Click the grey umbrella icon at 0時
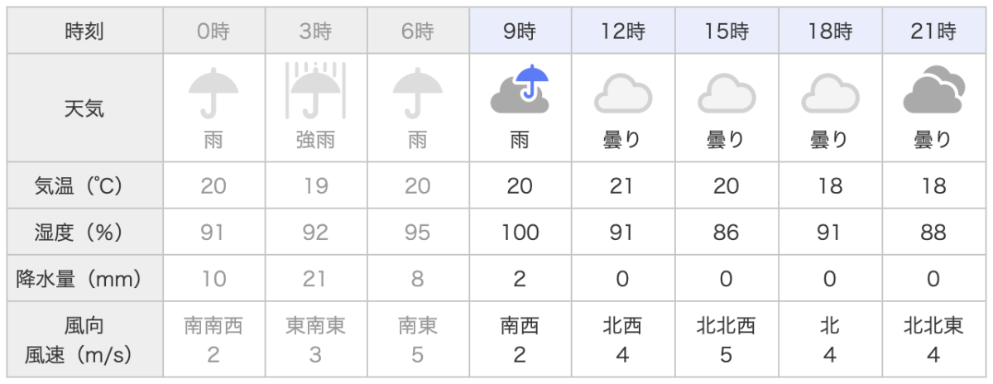993x384 pixels. (x=213, y=93)
